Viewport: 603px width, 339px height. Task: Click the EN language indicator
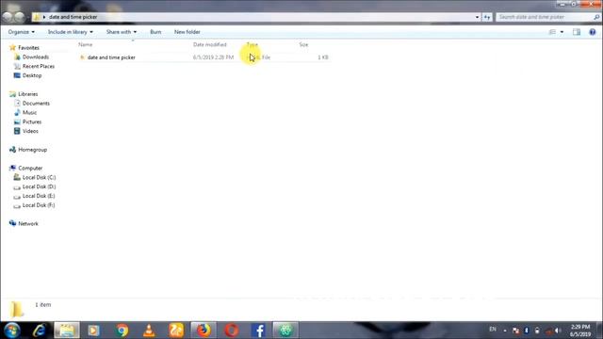click(493, 330)
